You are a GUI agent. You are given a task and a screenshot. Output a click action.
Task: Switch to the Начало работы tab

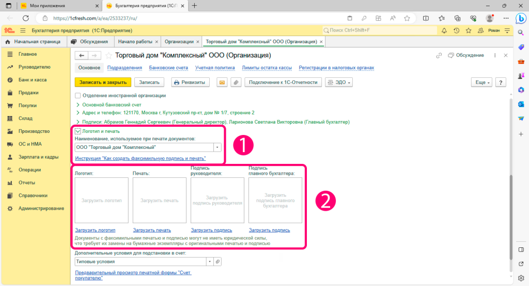(x=135, y=42)
